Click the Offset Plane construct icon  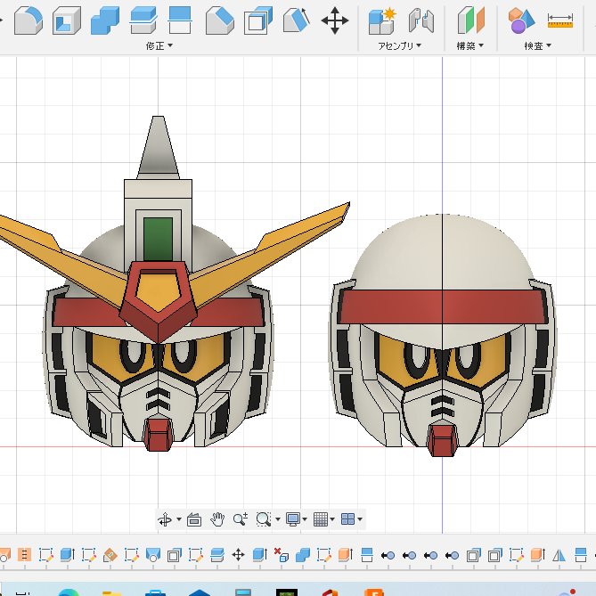coord(471,20)
